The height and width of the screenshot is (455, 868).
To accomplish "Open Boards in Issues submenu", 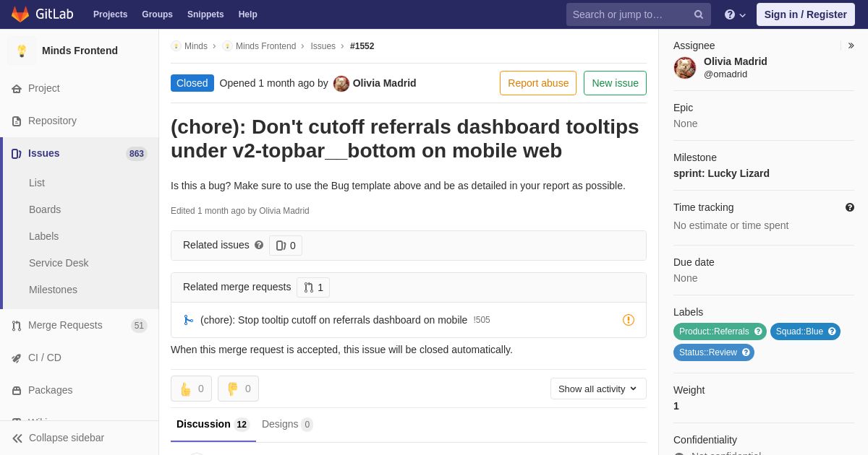I will (x=45, y=209).
